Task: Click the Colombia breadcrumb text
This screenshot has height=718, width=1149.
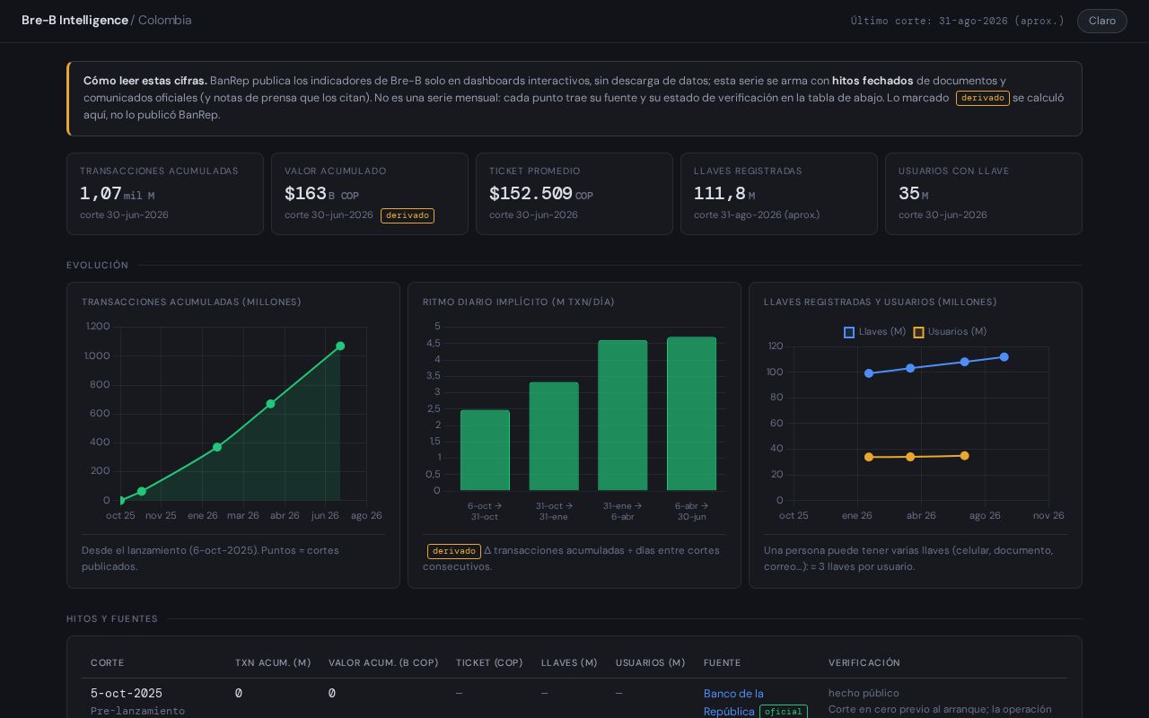Action: [165, 20]
